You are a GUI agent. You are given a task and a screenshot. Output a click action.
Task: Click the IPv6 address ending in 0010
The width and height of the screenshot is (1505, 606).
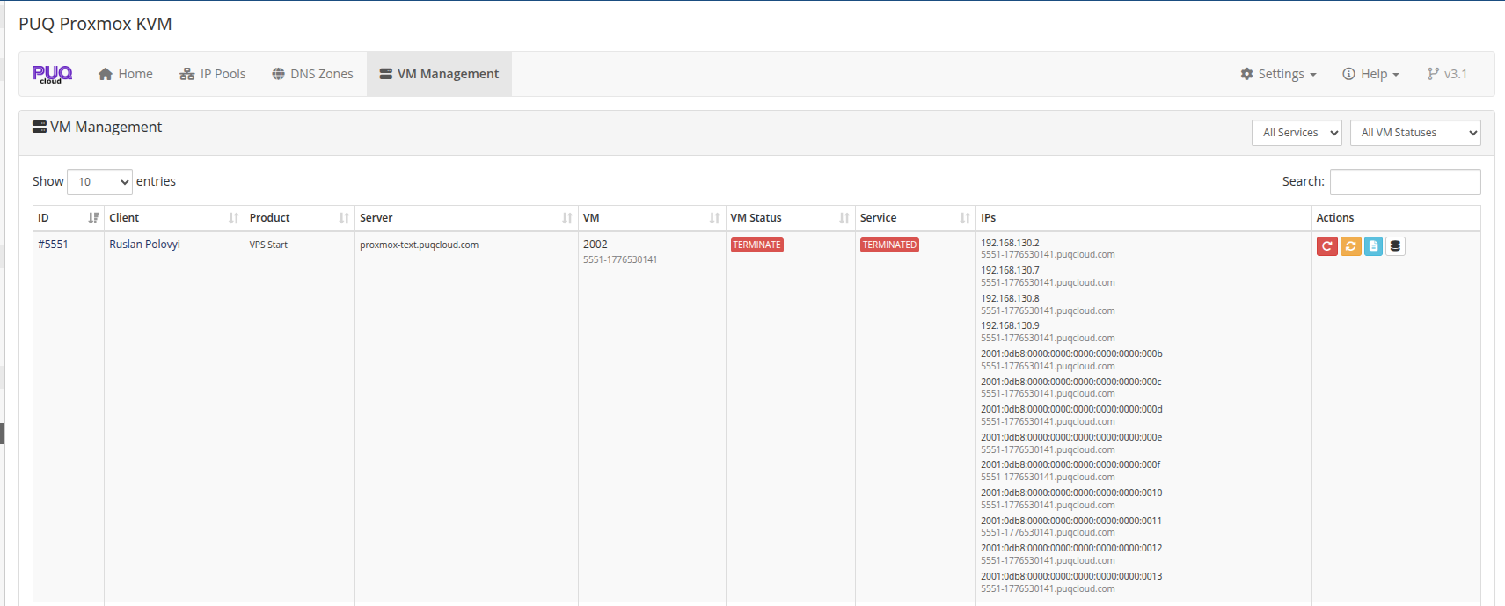tap(1071, 493)
